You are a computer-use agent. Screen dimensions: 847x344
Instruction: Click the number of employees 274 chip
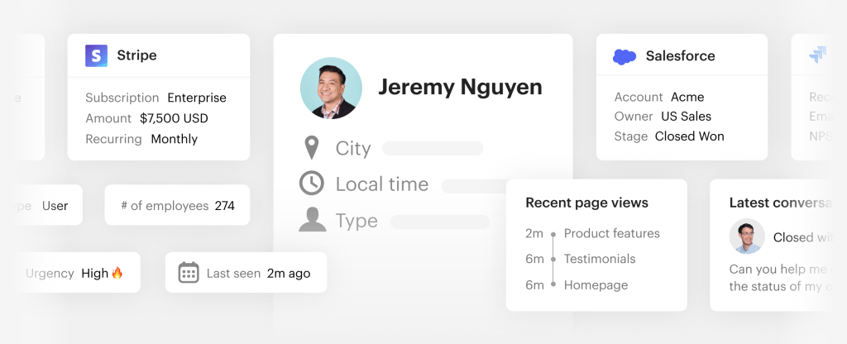[x=177, y=205]
